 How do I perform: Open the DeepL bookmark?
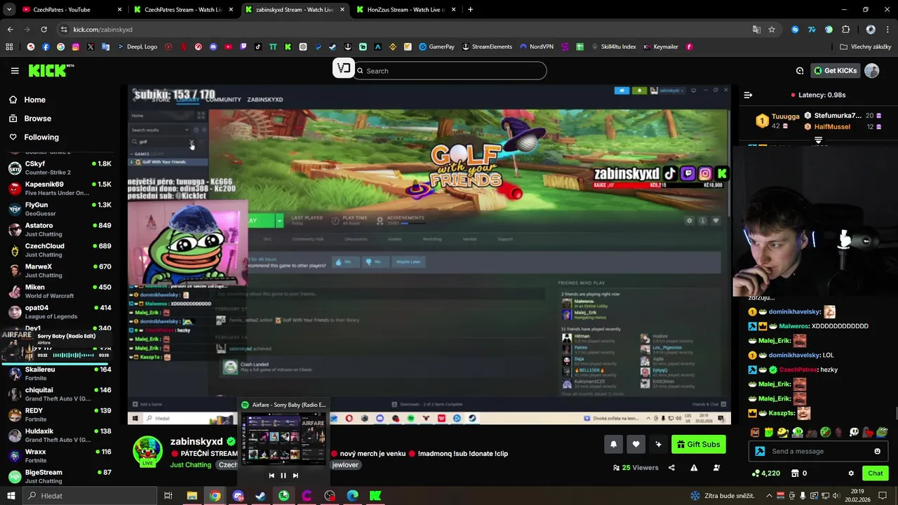tap(137, 47)
